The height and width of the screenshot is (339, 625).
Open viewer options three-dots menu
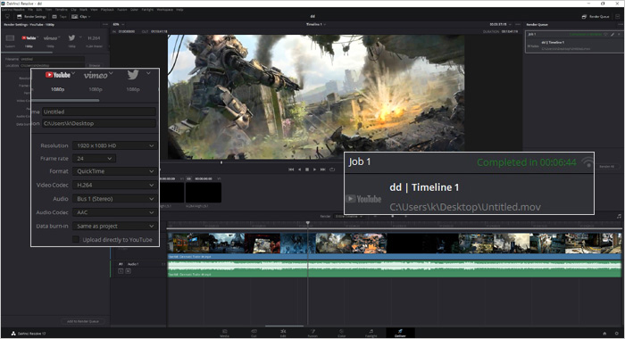tap(517, 24)
